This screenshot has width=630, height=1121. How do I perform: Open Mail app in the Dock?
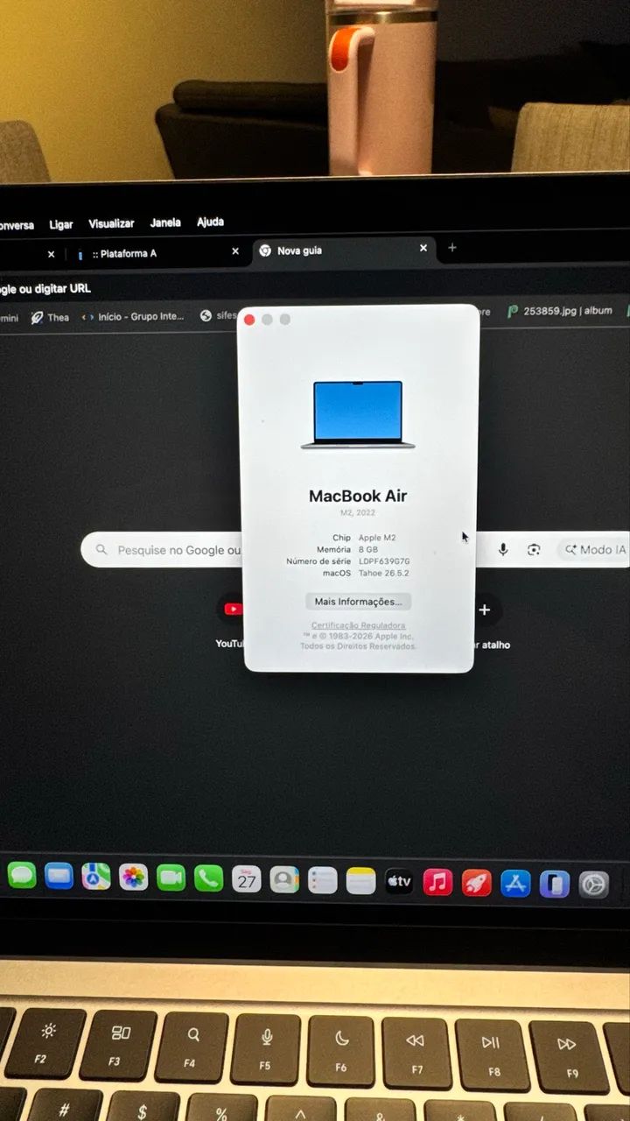(59, 876)
